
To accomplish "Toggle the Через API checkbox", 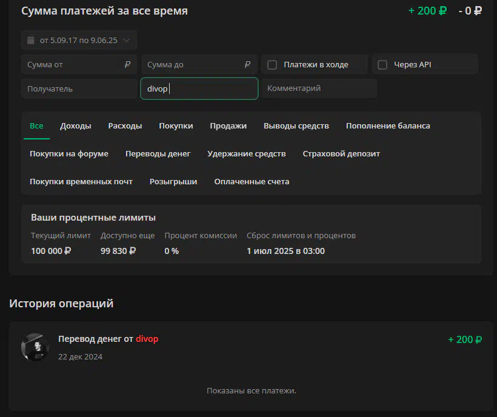I will [382, 65].
